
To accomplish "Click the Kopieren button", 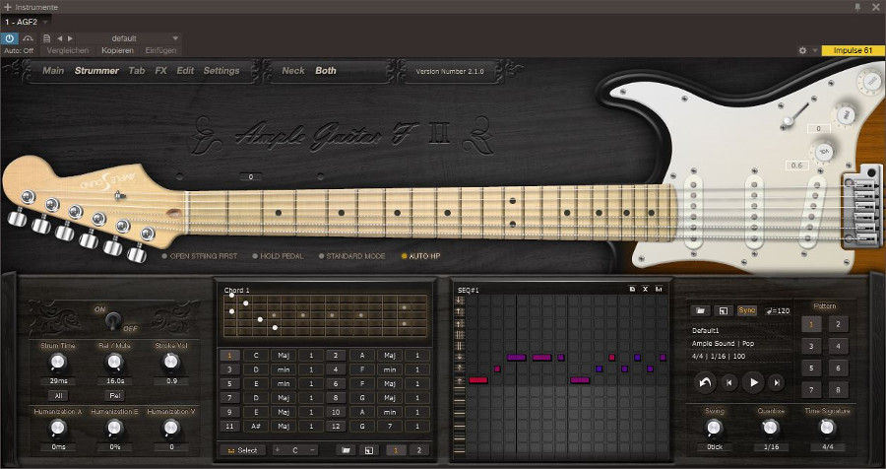I will [x=117, y=50].
